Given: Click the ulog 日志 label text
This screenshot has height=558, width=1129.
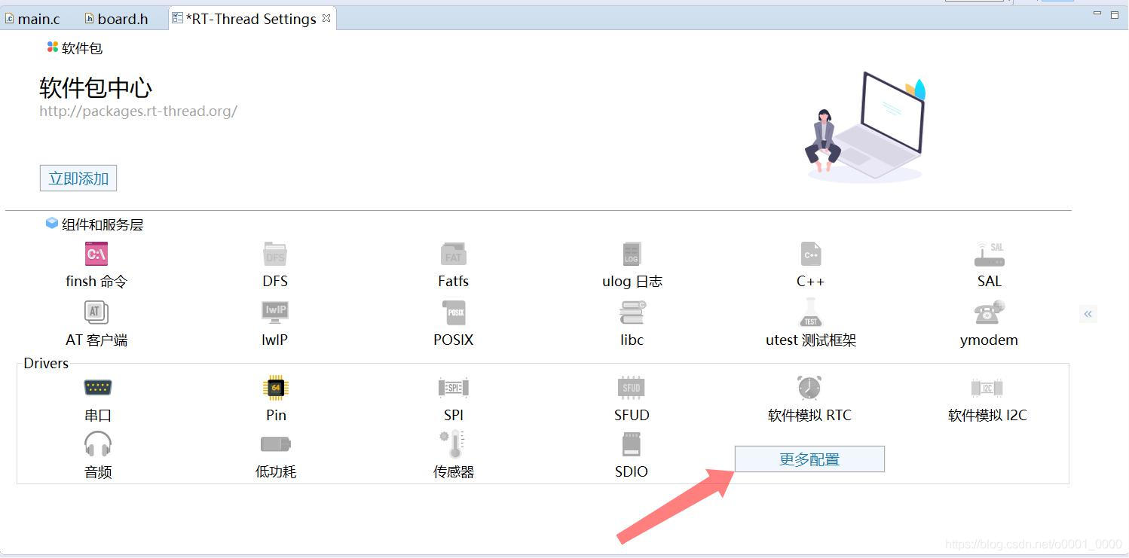Looking at the screenshot, I should pos(632,282).
